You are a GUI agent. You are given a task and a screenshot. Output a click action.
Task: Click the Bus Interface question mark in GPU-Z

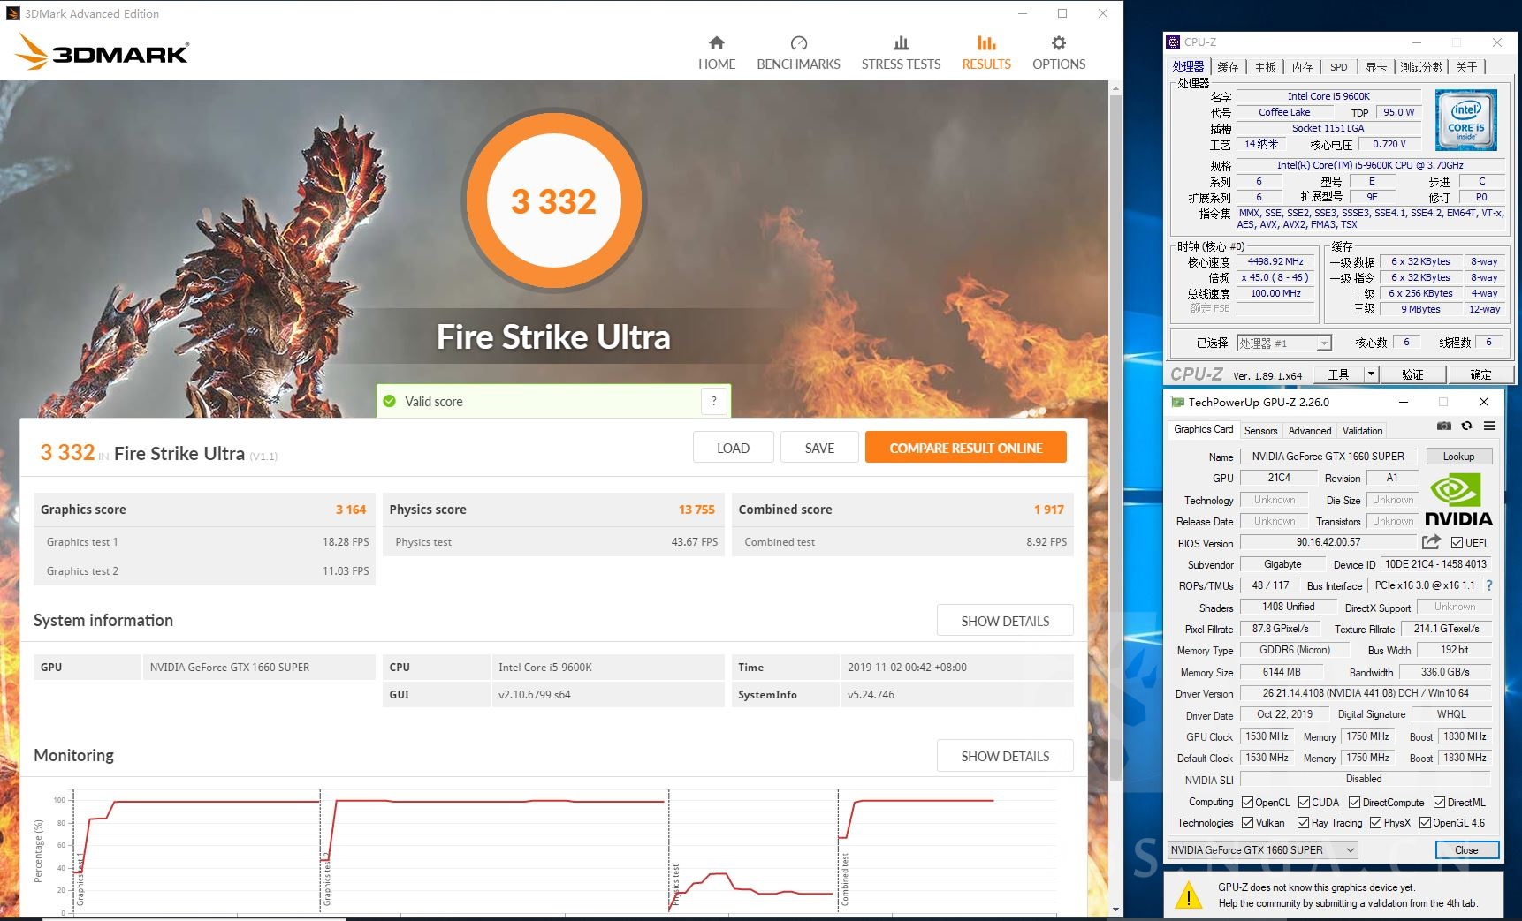tap(1489, 585)
